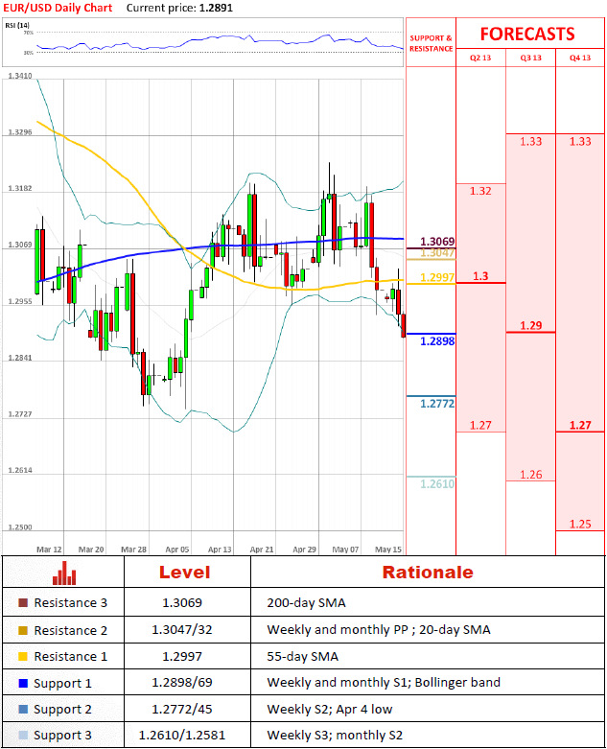Click the 'SUPPORT & RESISTANCE' column header
Viewport: 607px width, 749px height.
(x=431, y=43)
